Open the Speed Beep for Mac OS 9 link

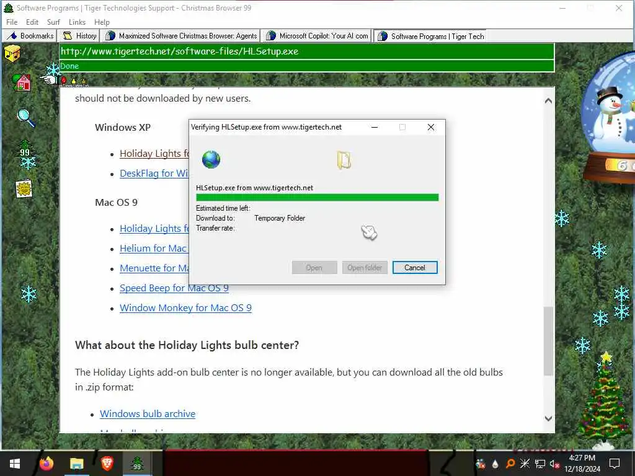pyautogui.click(x=174, y=288)
